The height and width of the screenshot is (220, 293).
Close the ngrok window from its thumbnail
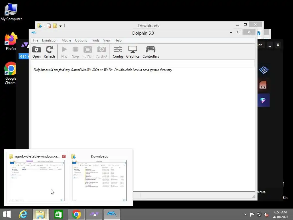pos(64,156)
